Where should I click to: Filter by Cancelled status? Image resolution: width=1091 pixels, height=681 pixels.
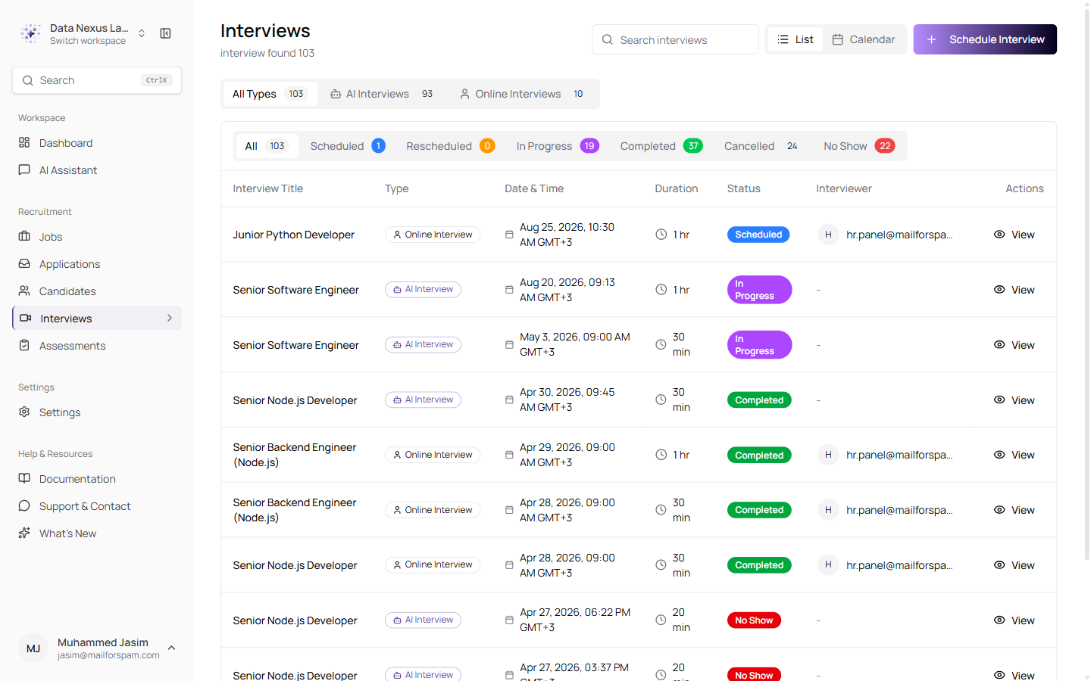click(761, 146)
